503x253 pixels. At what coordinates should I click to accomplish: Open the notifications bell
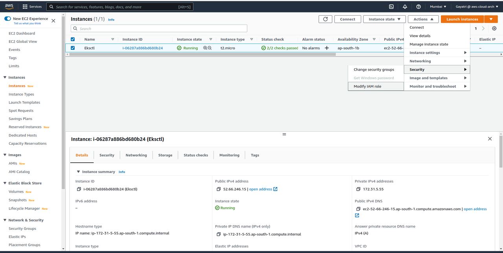point(405,7)
